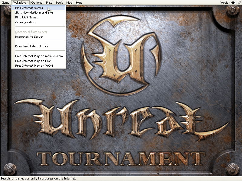Open the Options menu
The image size is (242, 181).
(x=37, y=2)
